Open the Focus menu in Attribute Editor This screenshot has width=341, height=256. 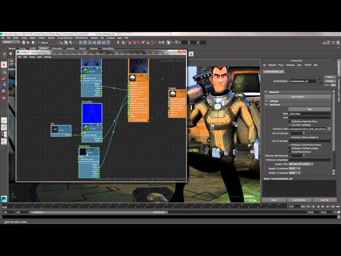pos(281,65)
